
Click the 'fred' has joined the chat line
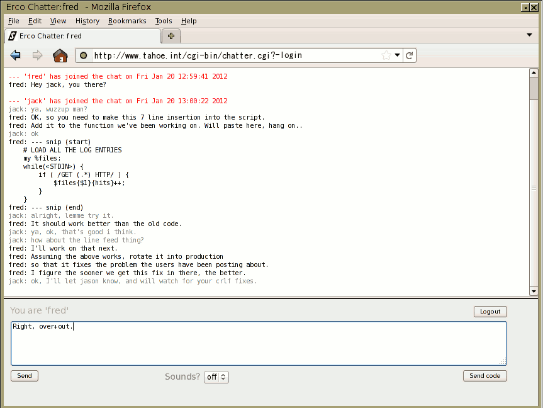[x=118, y=76]
